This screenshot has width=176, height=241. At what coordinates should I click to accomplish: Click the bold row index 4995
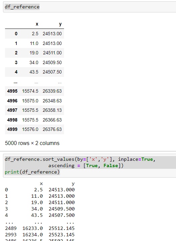(12, 91)
